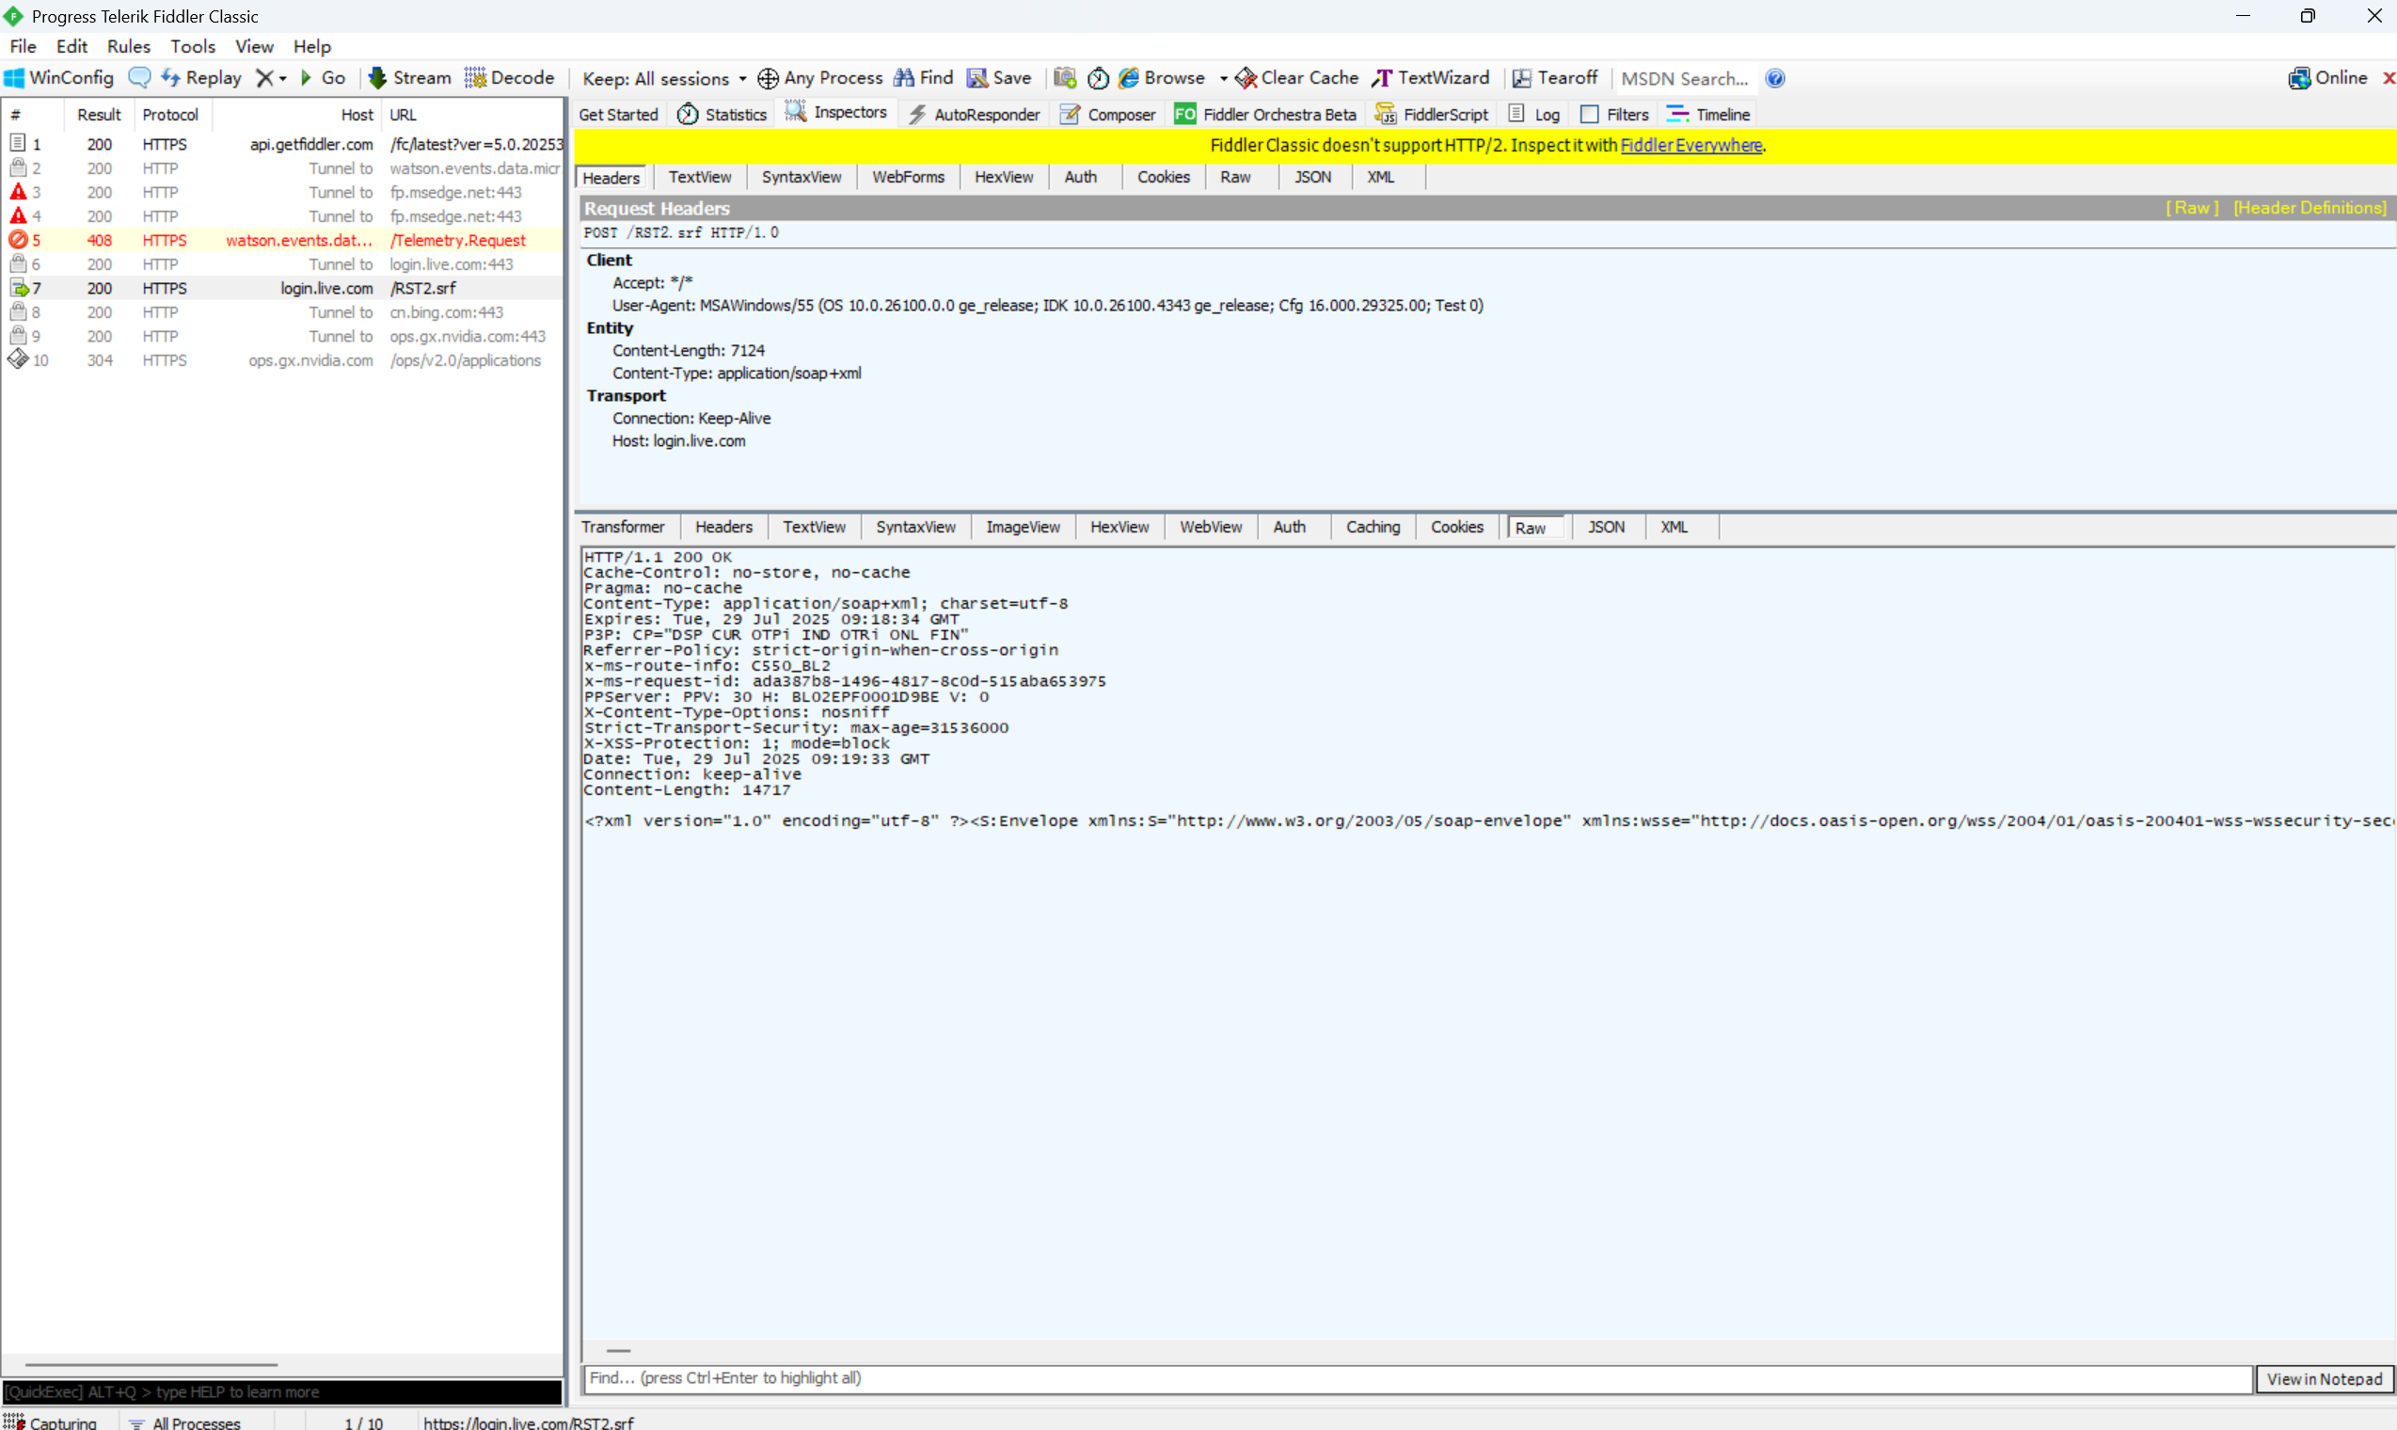Replay the selected session
2397x1430 pixels.
pos(201,78)
